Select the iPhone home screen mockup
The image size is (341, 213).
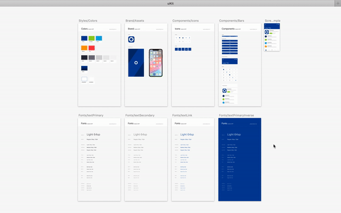pos(156,63)
